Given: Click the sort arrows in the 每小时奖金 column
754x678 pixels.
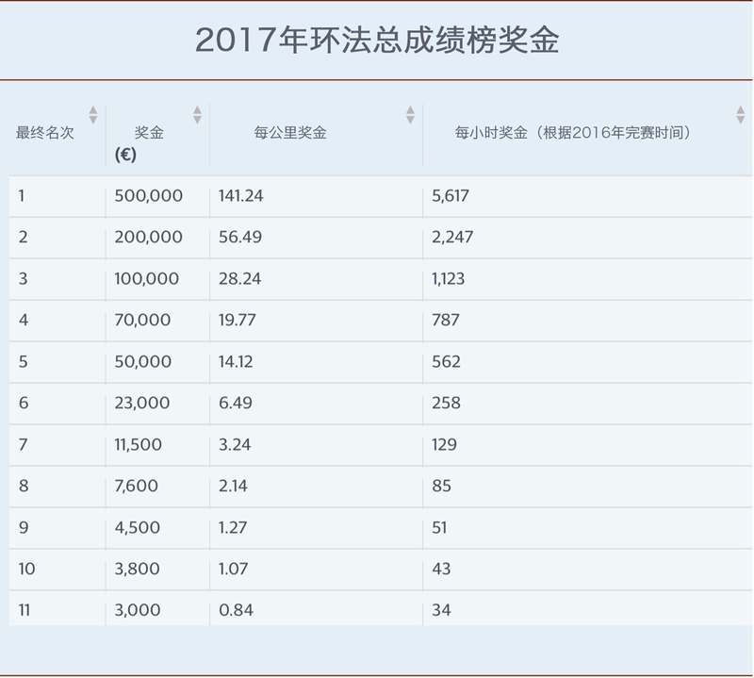Looking at the screenshot, I should pyautogui.click(x=740, y=115).
